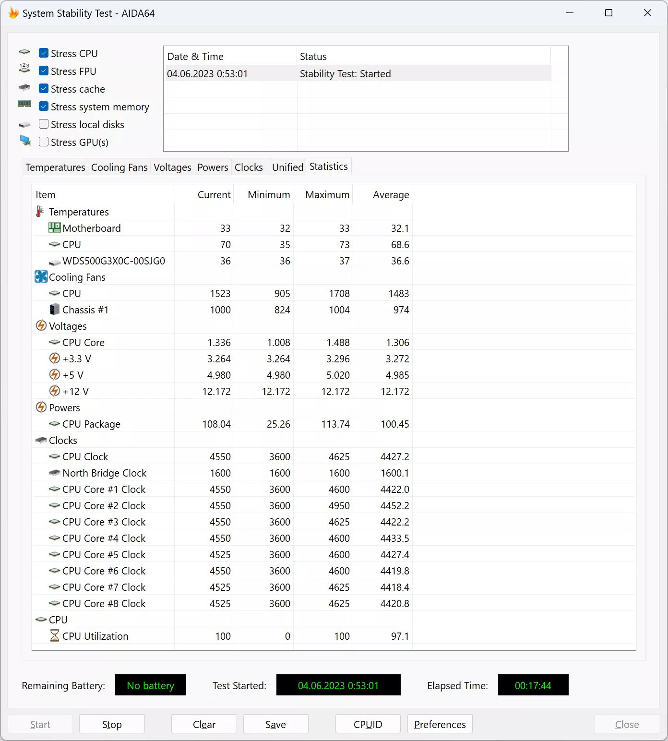Switch to the Temperatures tab
The height and width of the screenshot is (741, 668).
[55, 167]
